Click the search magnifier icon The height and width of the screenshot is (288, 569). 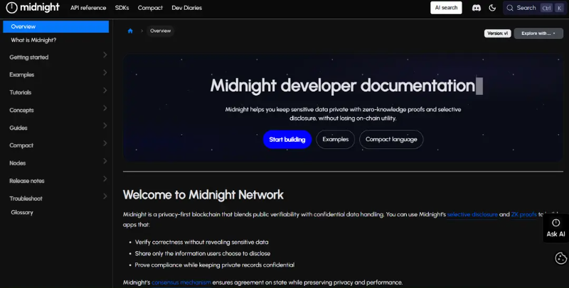tap(510, 8)
